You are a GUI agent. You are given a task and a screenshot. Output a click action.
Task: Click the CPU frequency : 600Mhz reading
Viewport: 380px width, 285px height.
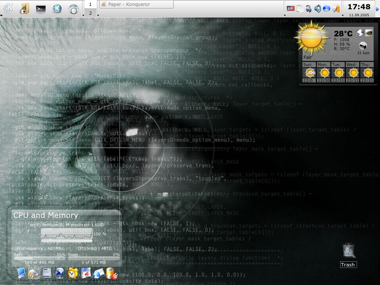[39, 248]
